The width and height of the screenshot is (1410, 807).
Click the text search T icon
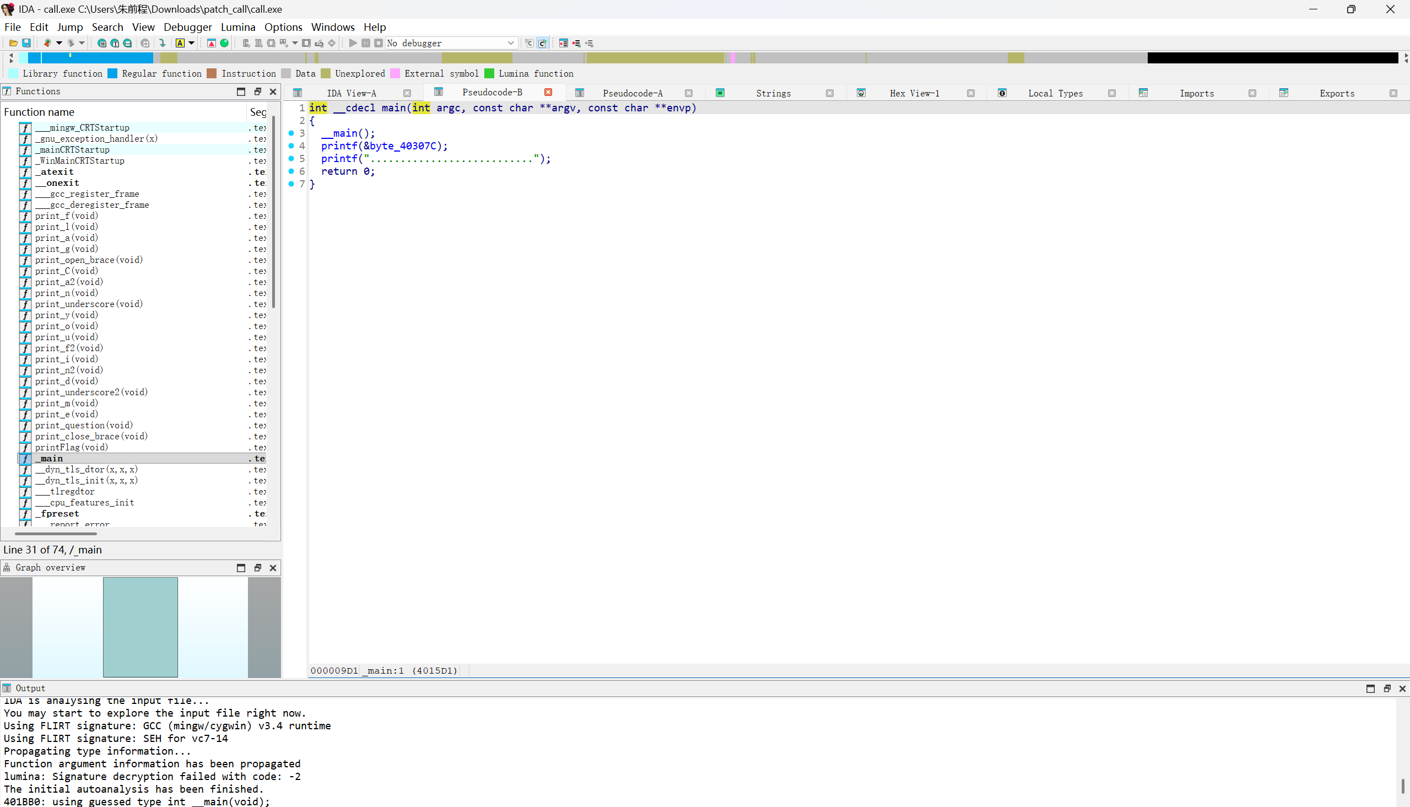click(x=115, y=43)
